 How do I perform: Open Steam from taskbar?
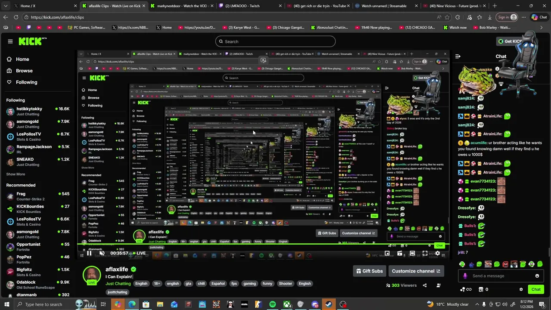pyautogui.click(x=329, y=304)
